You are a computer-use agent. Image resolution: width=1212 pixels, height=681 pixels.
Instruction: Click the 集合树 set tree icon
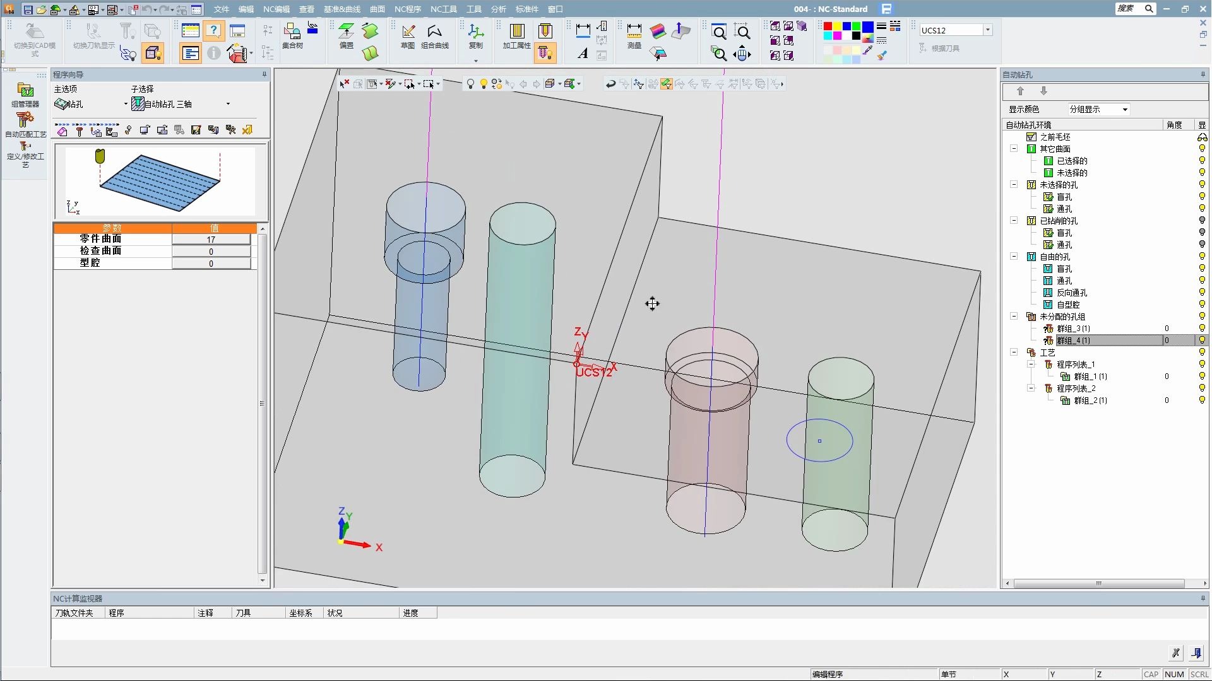point(292,32)
